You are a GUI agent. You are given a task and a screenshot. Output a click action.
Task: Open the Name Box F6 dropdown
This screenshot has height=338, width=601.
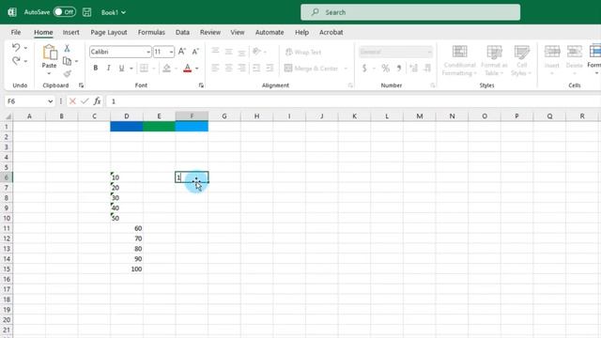(x=50, y=101)
